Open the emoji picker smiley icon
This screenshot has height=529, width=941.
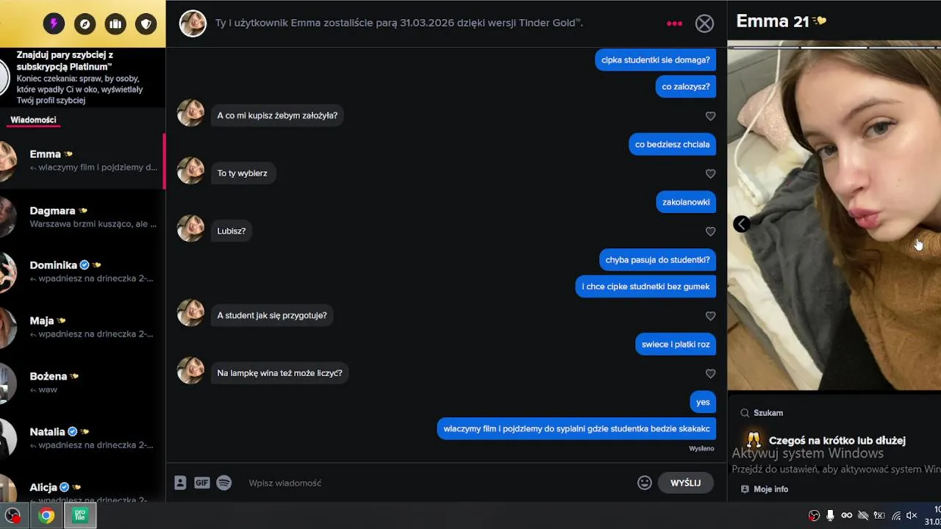[x=645, y=483]
